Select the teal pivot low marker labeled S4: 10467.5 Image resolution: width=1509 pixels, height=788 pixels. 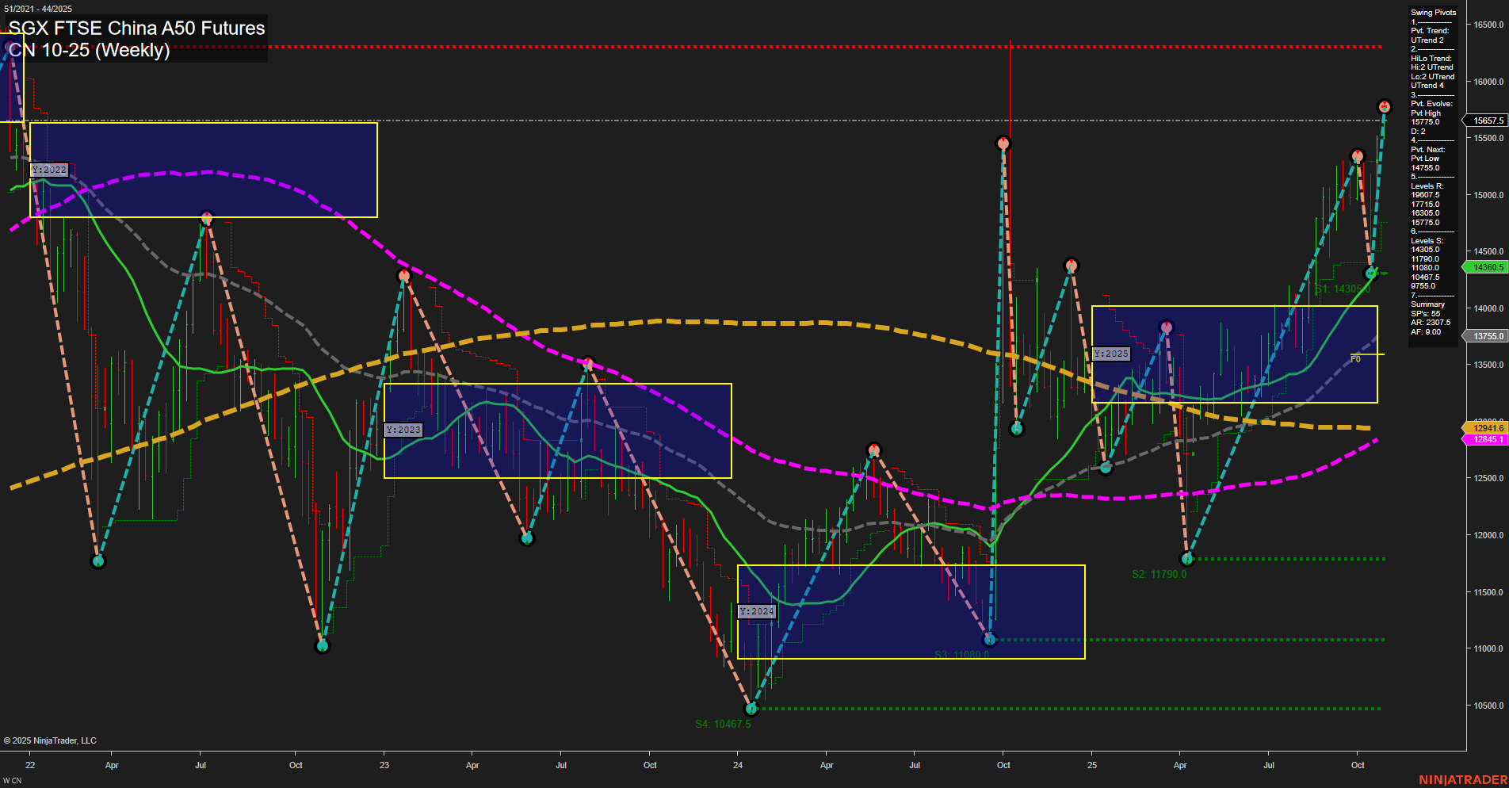(x=752, y=710)
